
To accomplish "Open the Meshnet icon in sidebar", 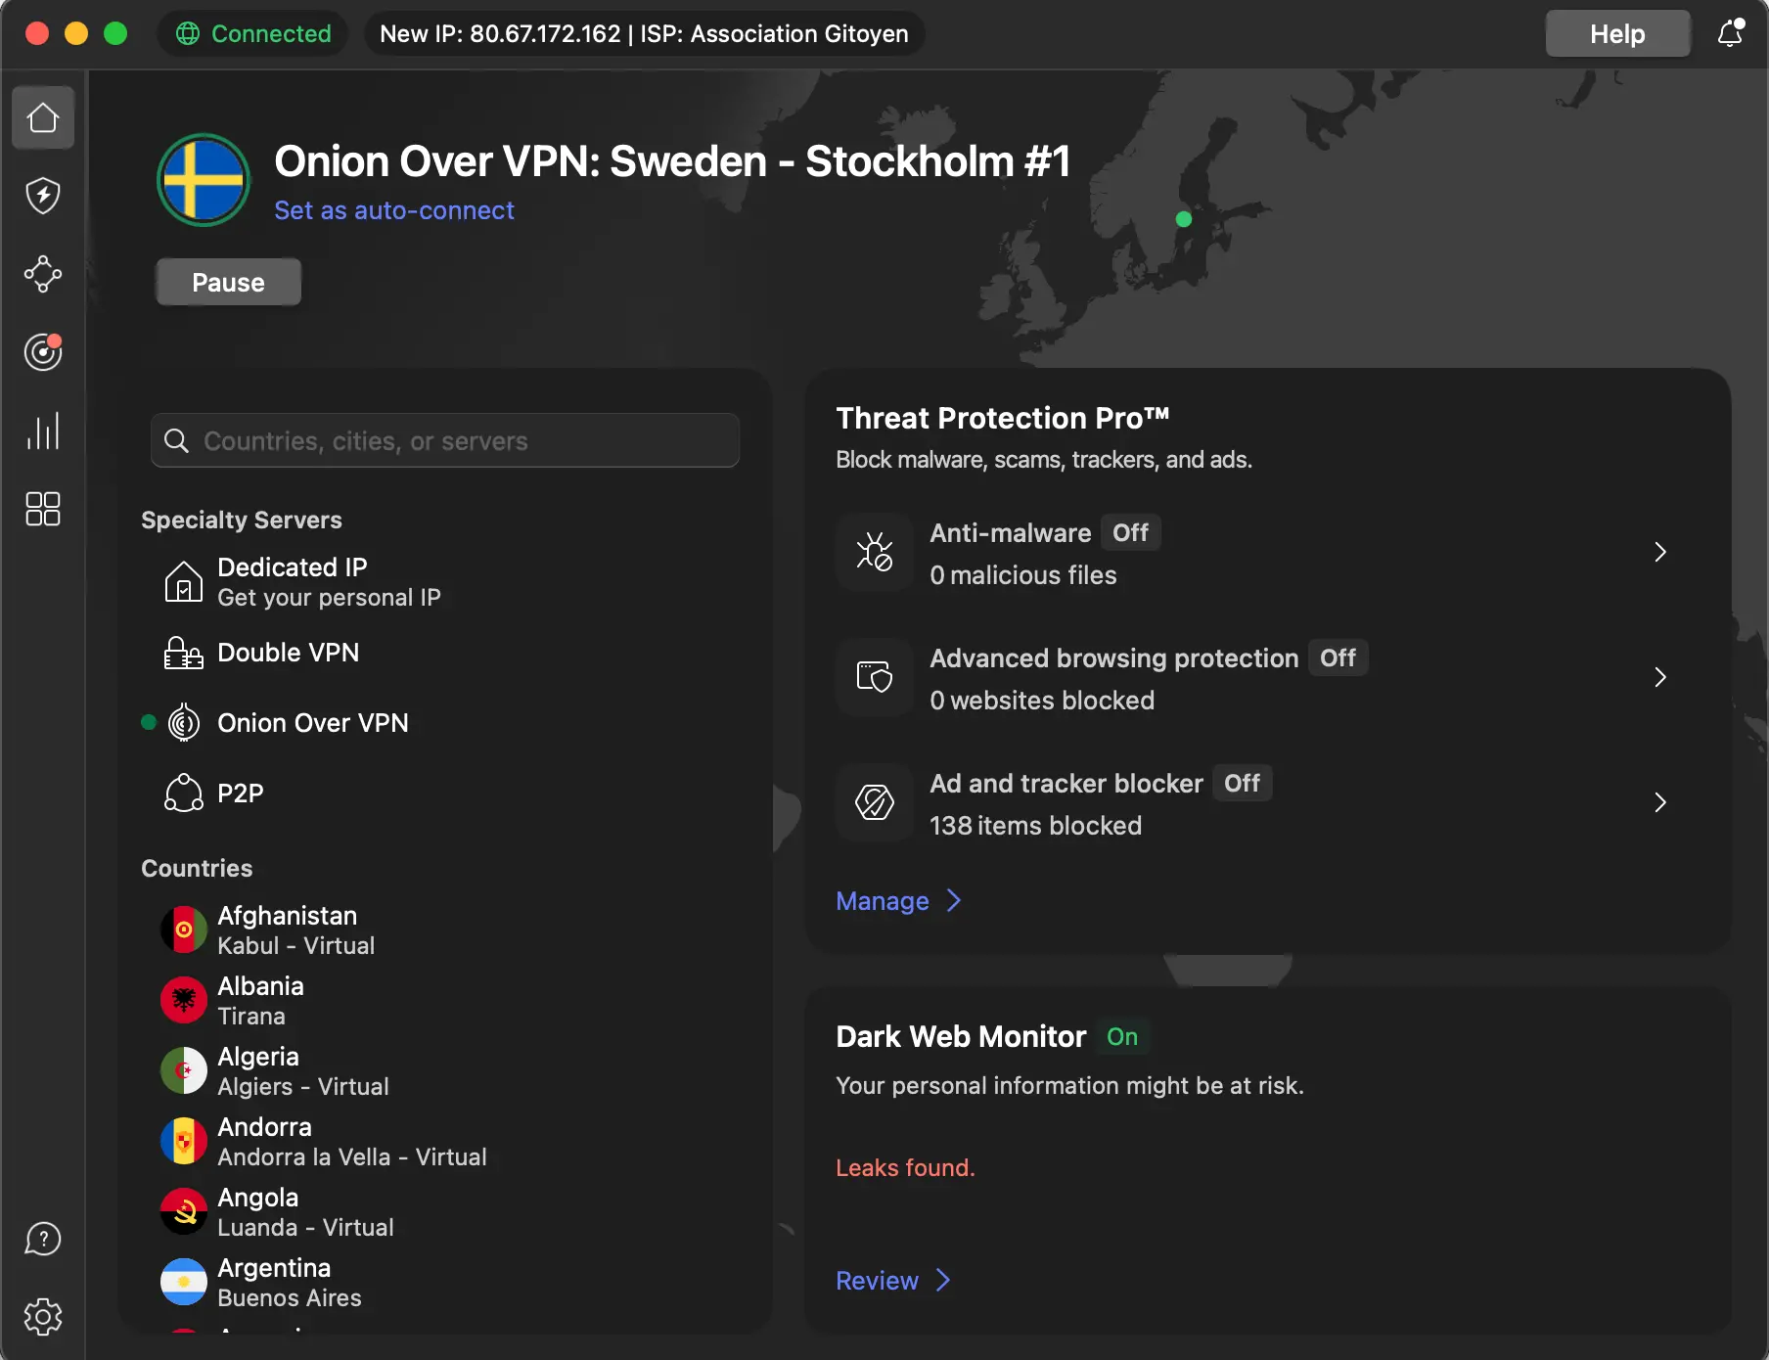I will (43, 274).
